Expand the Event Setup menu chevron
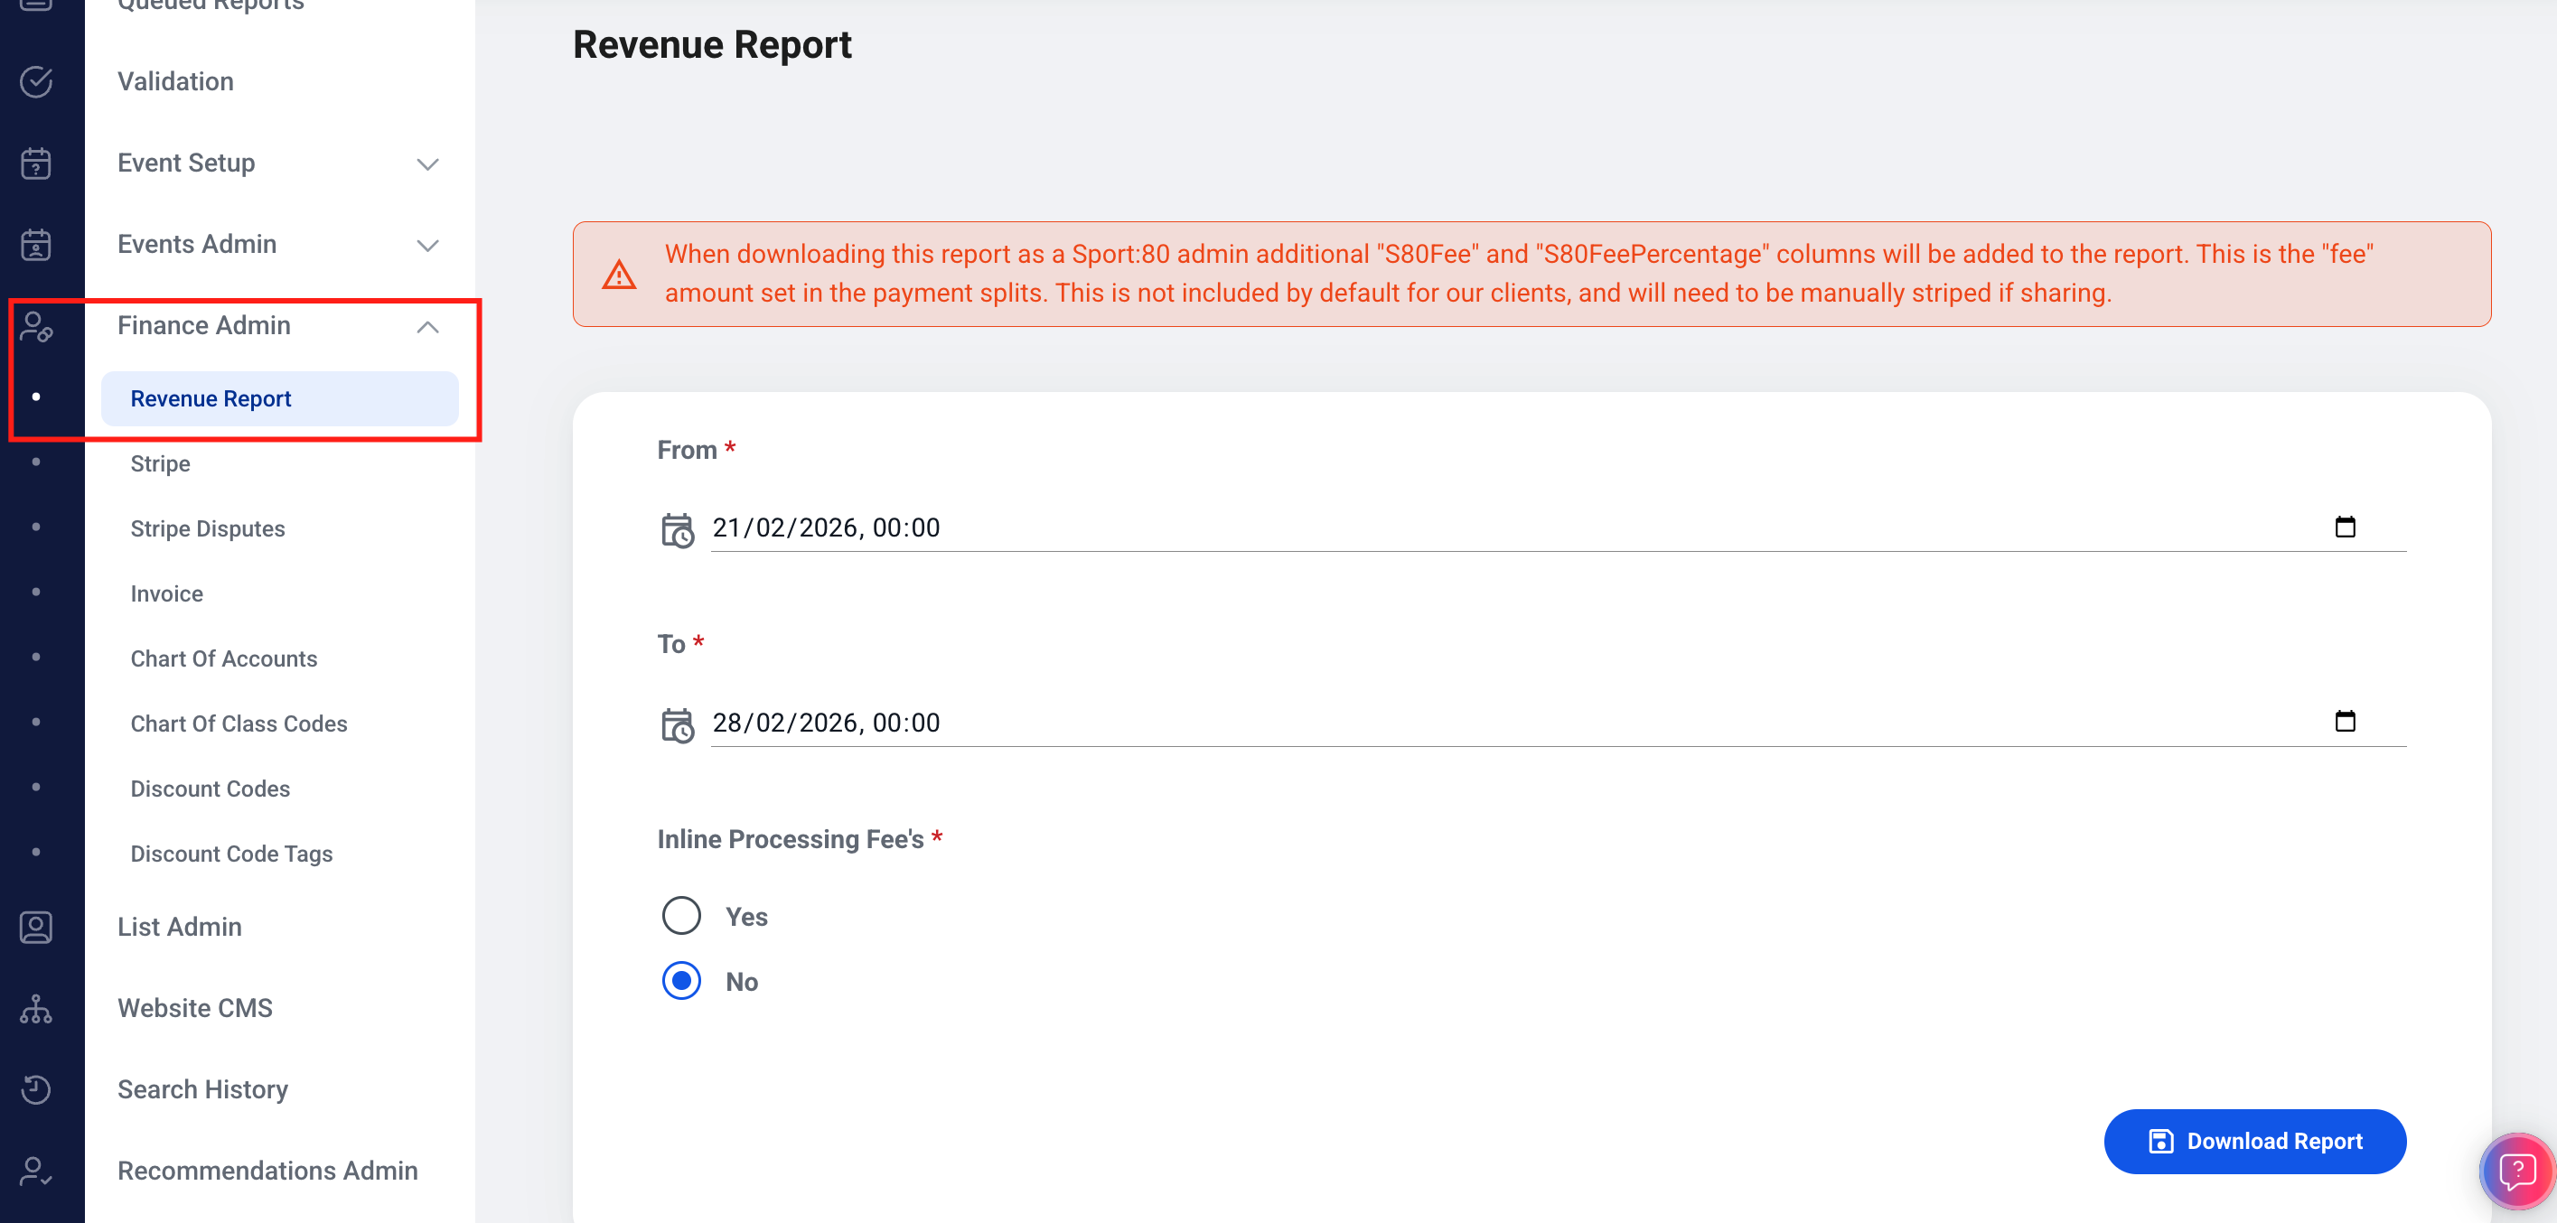This screenshot has height=1223, width=2557. pos(426,163)
